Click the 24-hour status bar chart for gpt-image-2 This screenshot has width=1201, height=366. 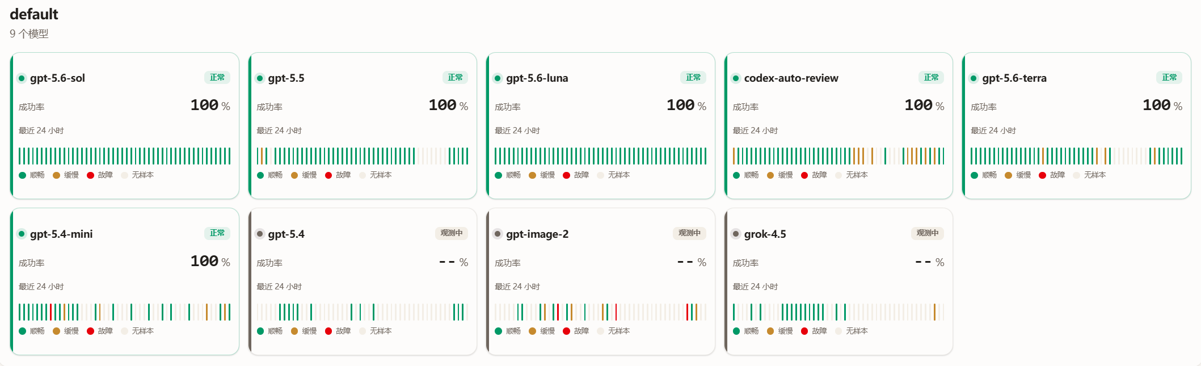600,312
